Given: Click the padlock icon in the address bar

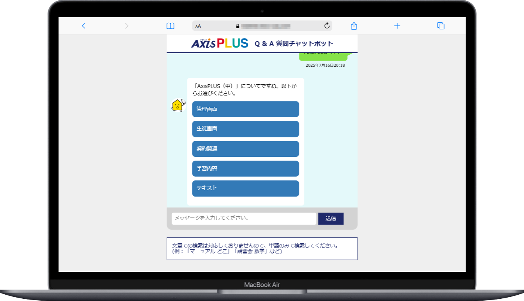Looking at the screenshot, I should pyautogui.click(x=237, y=26).
